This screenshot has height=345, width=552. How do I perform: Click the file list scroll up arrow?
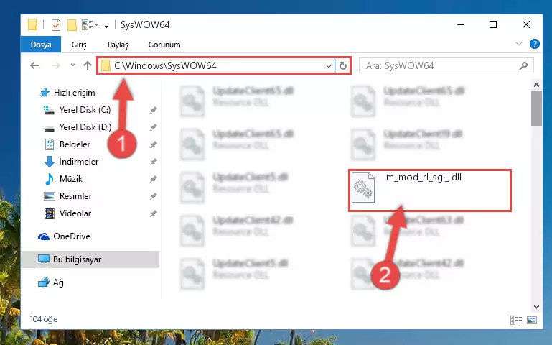point(536,85)
